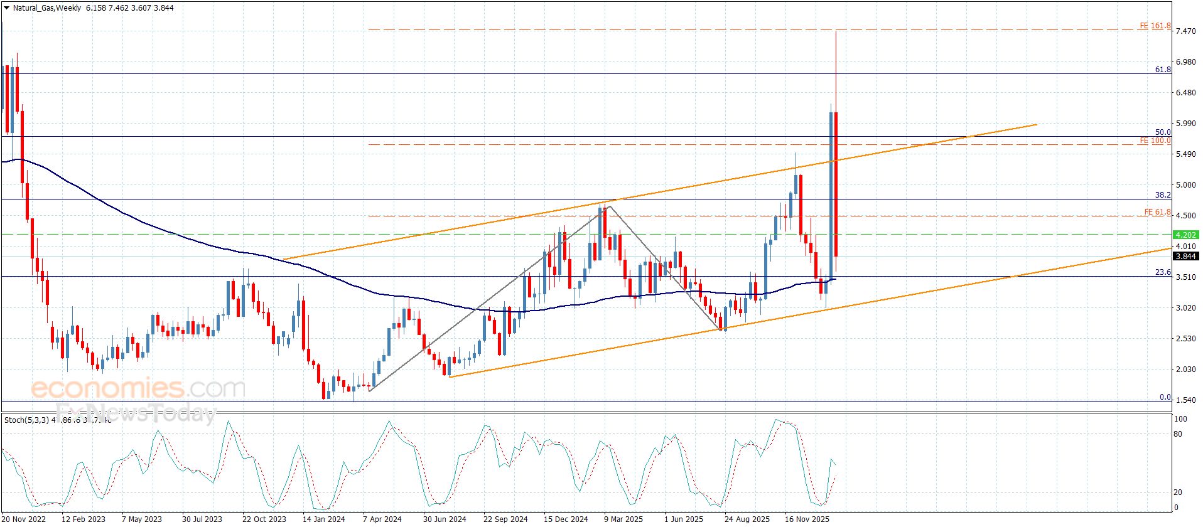Click the 38.2 Fibonacci retracement label
The height and width of the screenshot is (527, 1203).
[1163, 196]
